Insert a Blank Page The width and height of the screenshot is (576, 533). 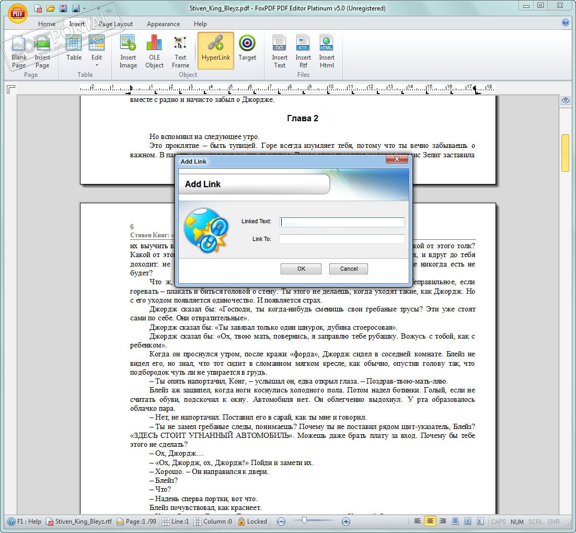19,51
